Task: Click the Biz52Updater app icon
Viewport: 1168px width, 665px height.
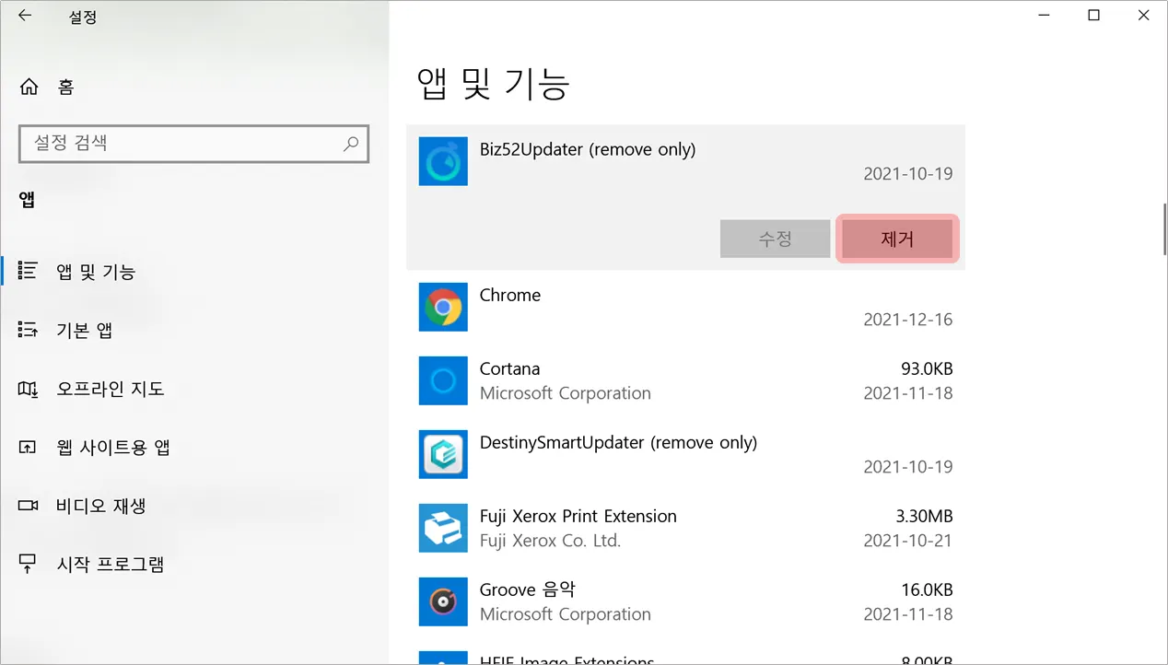Action: [x=443, y=161]
